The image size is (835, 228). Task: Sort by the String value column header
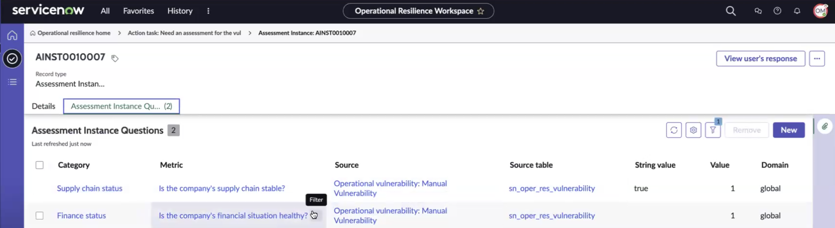tap(655, 165)
